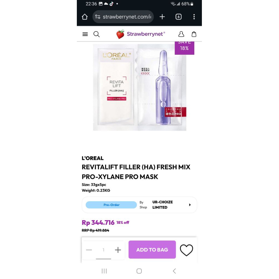Viewport: 279px width, 279px height.
Task: Tap the Strawberrynet logo
Action: 141,34
